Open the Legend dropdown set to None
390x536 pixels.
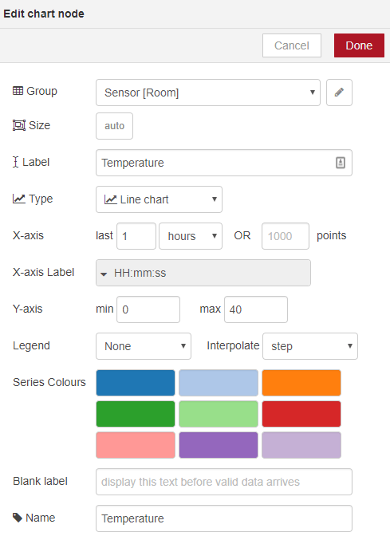pos(144,346)
